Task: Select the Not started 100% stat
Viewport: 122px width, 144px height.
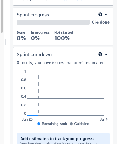Action: [64, 36]
